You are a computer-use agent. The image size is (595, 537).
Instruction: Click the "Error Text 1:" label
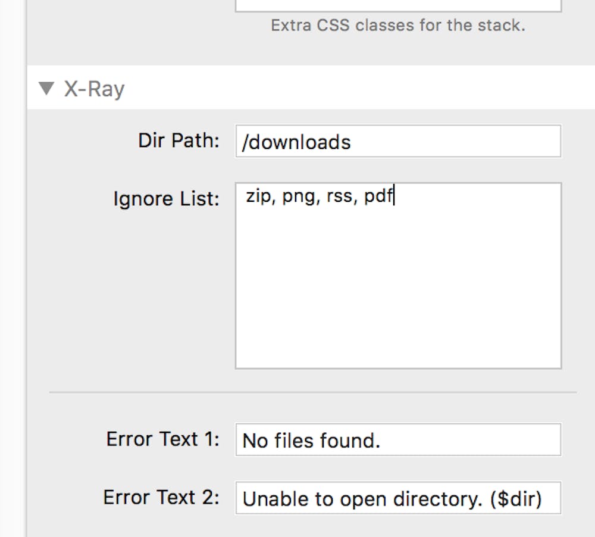point(162,439)
